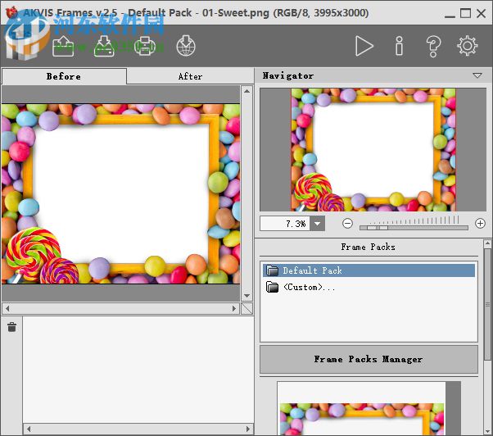Click the Navigator panel title

288,75
